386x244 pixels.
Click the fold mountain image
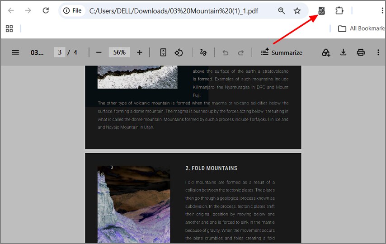point(134,204)
